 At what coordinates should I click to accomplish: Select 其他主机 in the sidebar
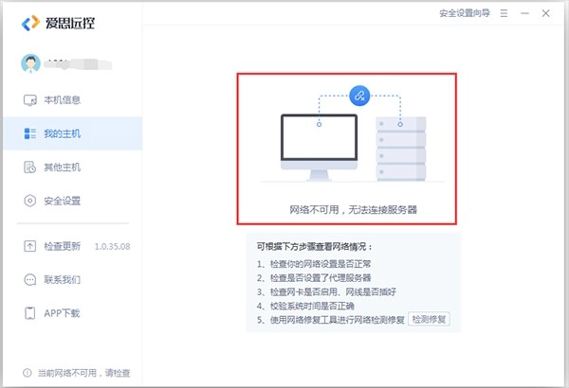[x=63, y=168]
